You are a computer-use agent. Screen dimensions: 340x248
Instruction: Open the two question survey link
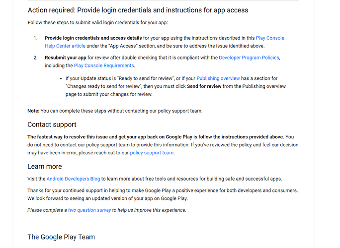pos(89,210)
